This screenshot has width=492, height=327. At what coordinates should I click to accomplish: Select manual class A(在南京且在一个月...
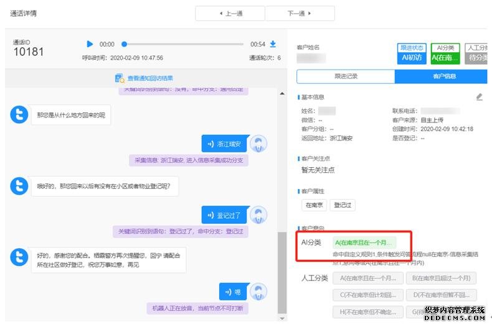pyautogui.click(x=367, y=278)
